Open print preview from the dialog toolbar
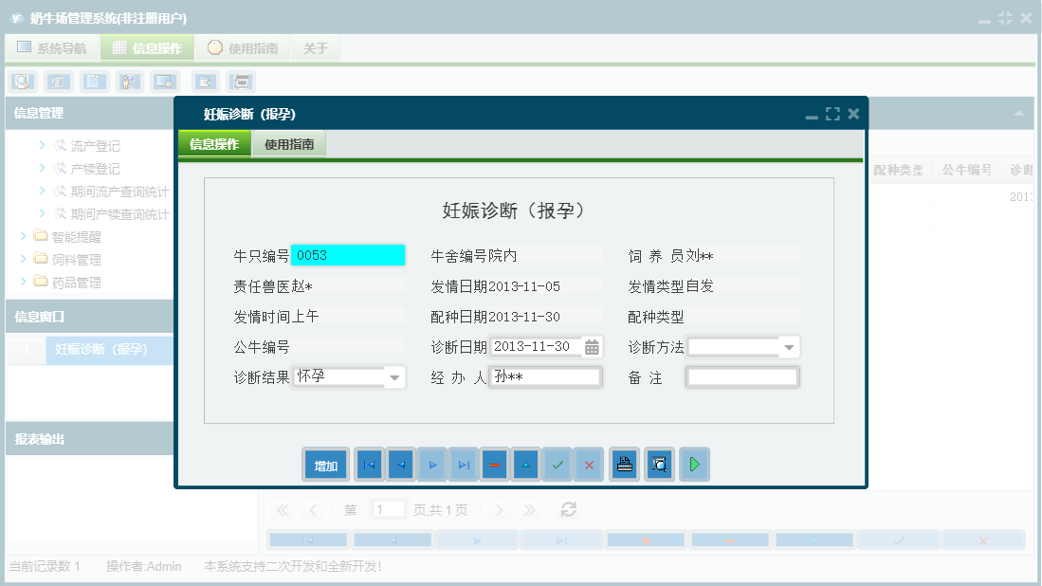Viewport: 1042px width, 586px height. point(659,465)
